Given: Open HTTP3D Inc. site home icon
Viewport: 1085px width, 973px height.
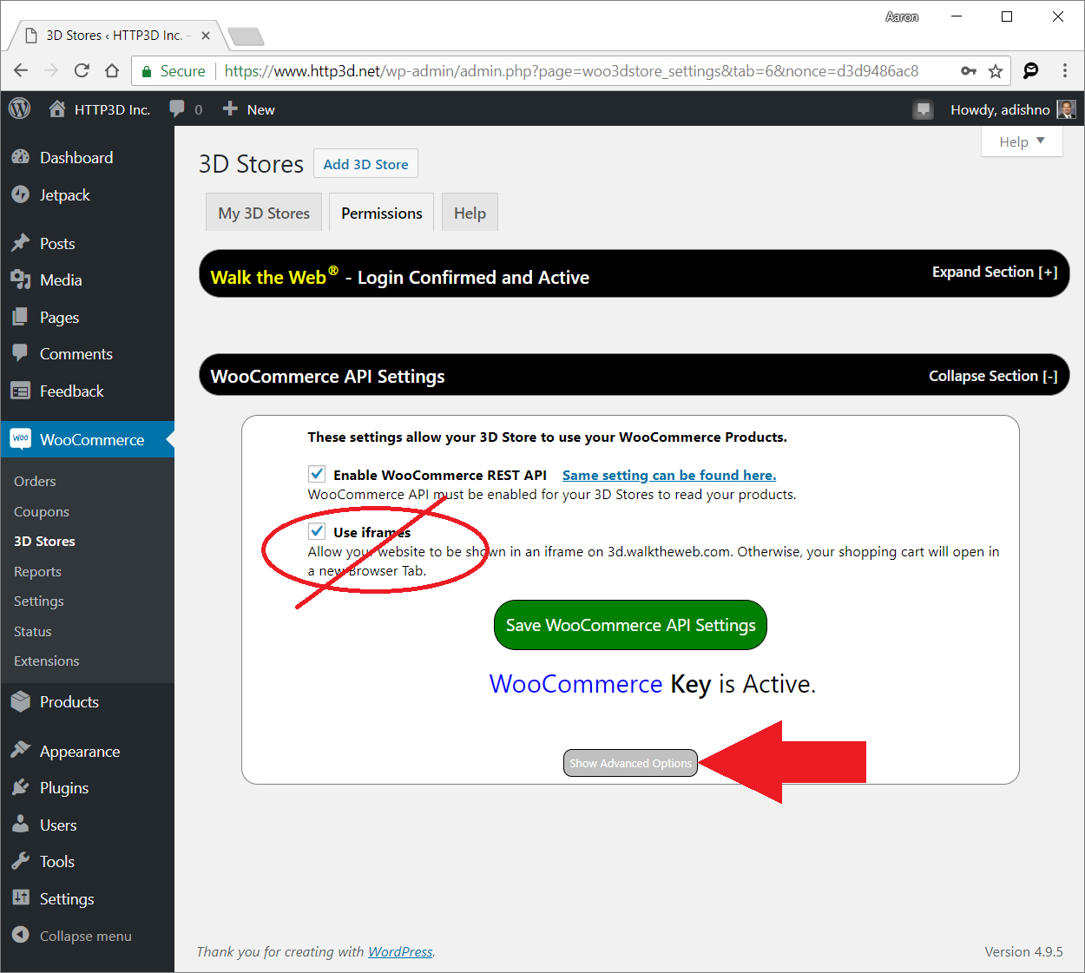Looking at the screenshot, I should click(x=57, y=108).
